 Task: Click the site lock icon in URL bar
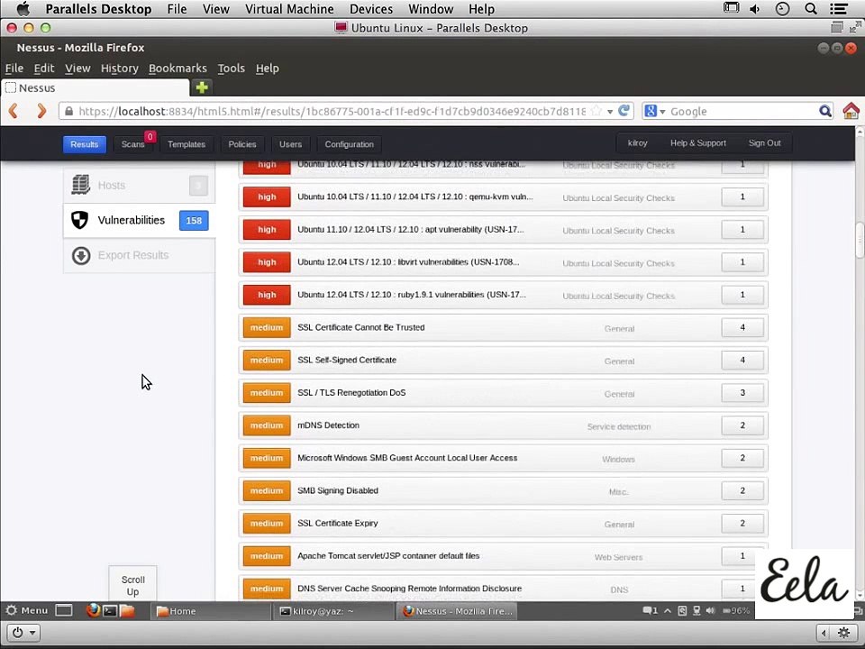pyautogui.click(x=69, y=111)
